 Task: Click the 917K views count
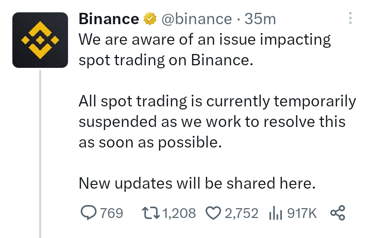pos(301,213)
